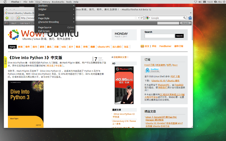Open the Google search engine icon selector
Viewport: 226px width, 141px height.
(148, 18)
